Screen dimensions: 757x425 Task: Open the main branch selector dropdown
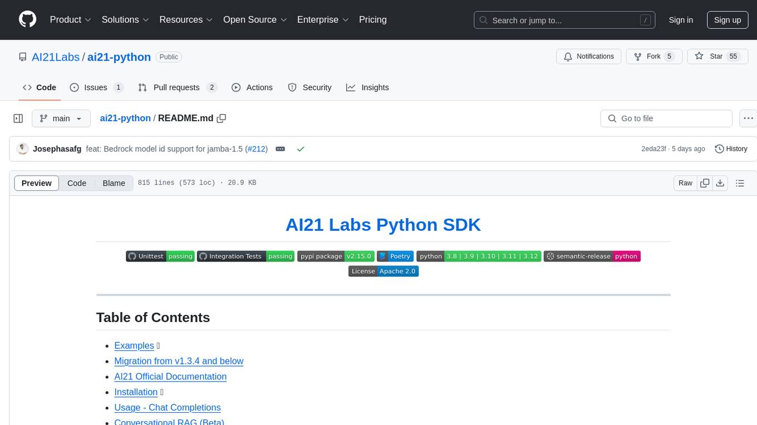(61, 118)
